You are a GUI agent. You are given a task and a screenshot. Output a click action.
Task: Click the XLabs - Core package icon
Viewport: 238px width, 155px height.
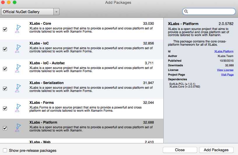(18, 29)
